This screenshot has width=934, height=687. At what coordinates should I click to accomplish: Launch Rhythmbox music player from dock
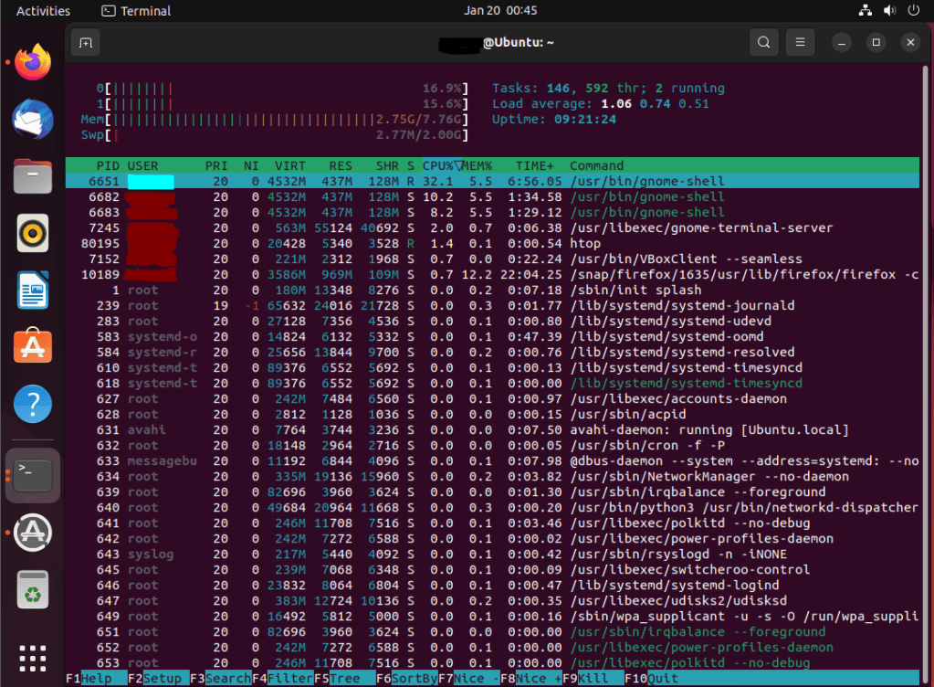tap(33, 233)
